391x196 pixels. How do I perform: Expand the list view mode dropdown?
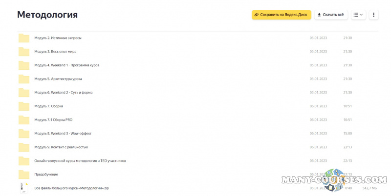pyautogui.click(x=358, y=15)
